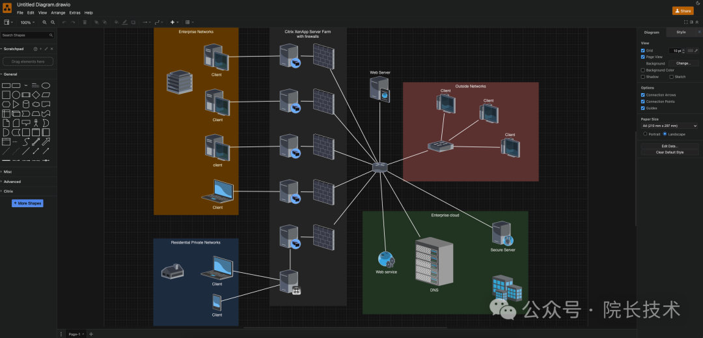Image resolution: width=703 pixels, height=338 pixels.
Task: Click the search magnifier in Search Shapes
Action: [51, 35]
